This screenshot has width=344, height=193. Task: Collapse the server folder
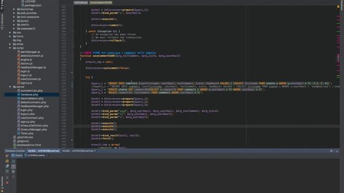10,87
